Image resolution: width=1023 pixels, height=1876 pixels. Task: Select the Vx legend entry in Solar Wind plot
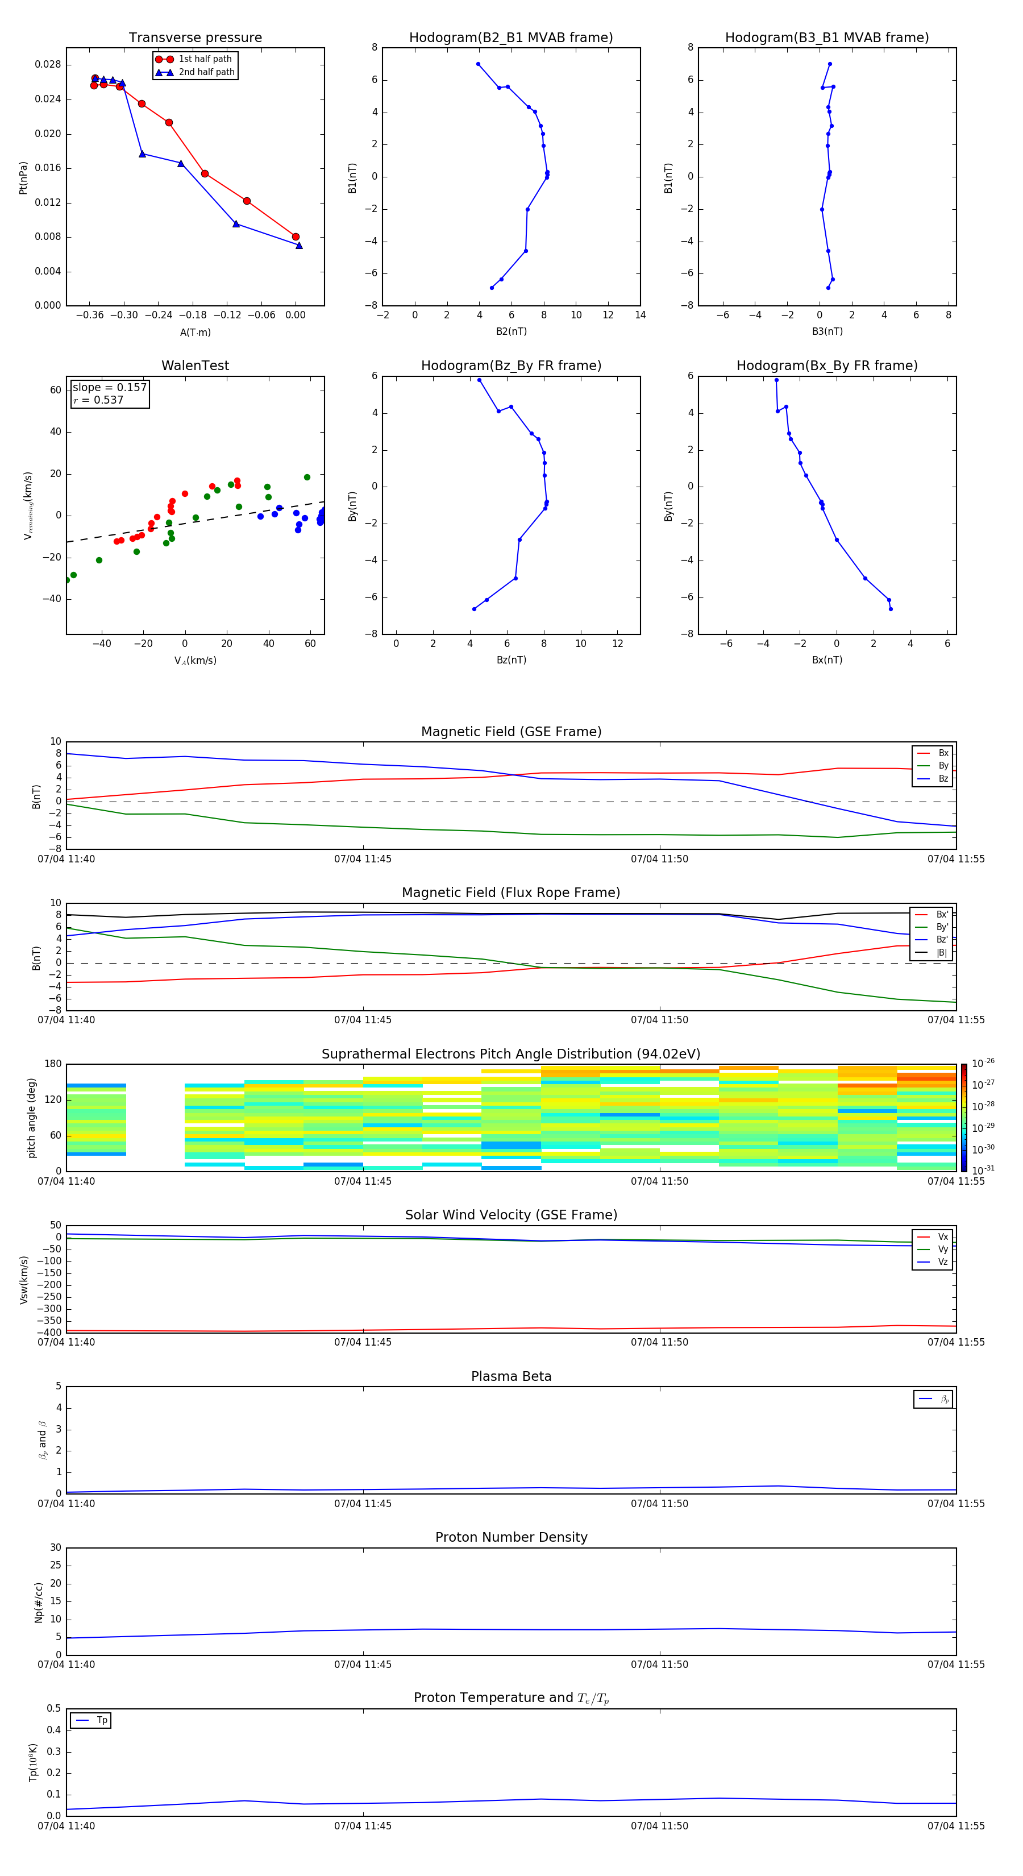933,1236
